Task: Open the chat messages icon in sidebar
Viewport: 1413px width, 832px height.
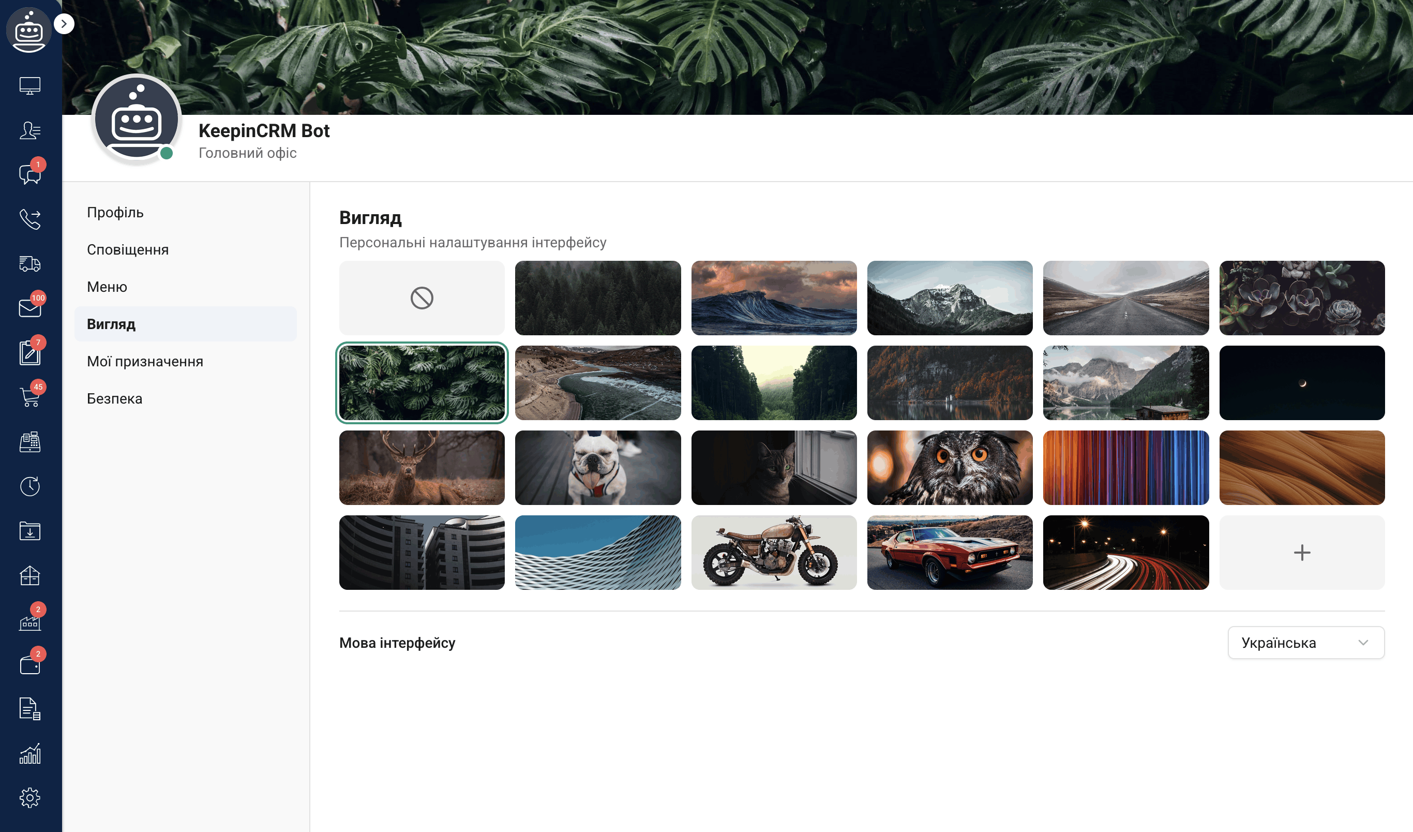Action: point(31,174)
